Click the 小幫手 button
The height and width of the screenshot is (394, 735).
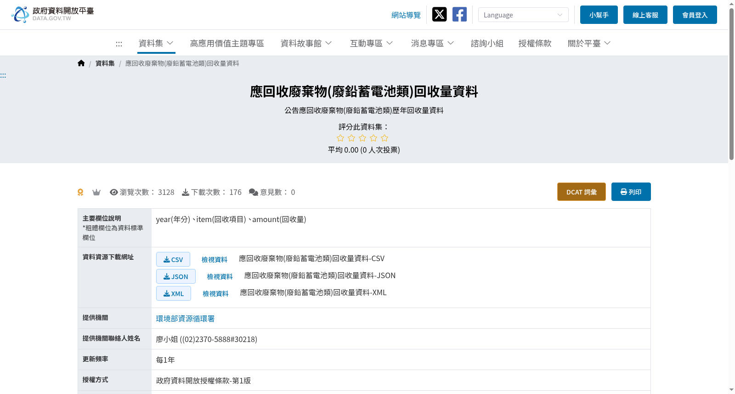tap(599, 15)
